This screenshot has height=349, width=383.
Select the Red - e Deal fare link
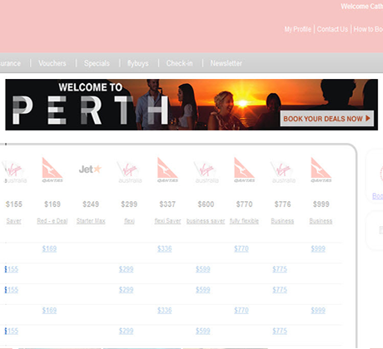(52, 221)
